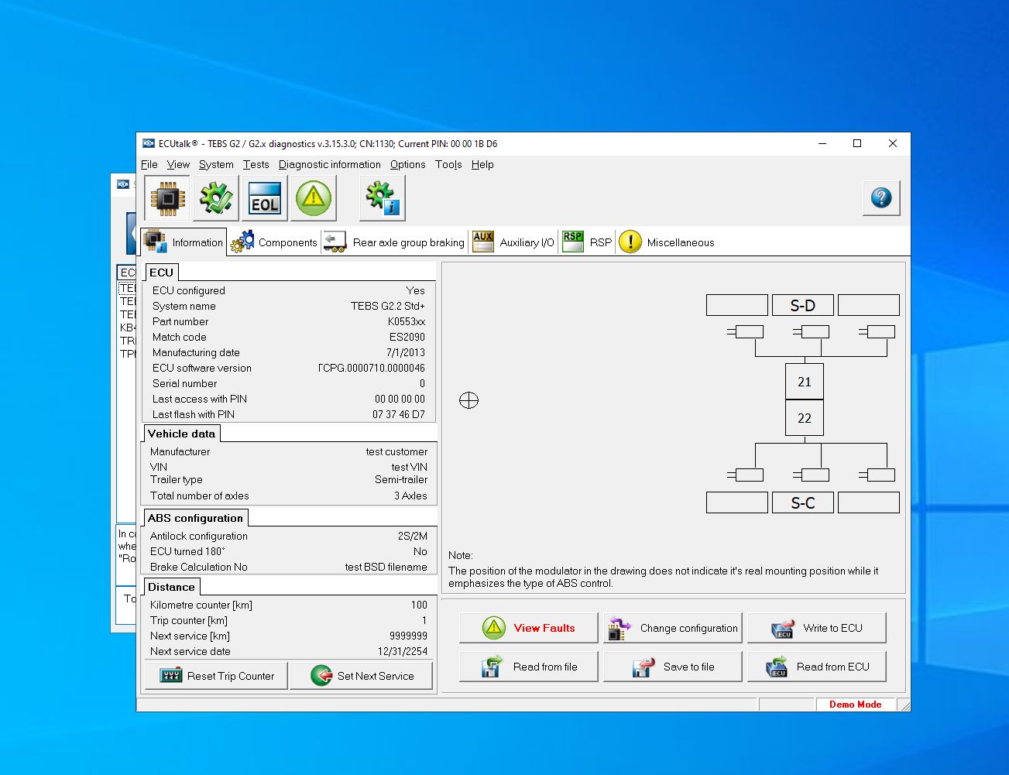This screenshot has width=1009, height=775.
Task: Open the gear-with-info diagnostic toolbar icon
Action: (x=382, y=198)
